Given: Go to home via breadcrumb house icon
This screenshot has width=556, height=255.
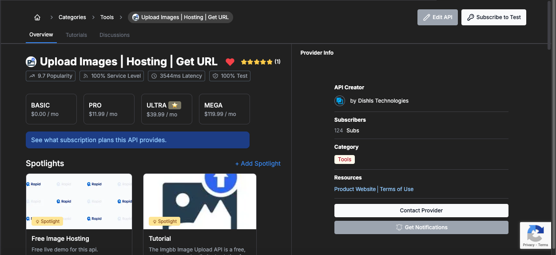Looking at the screenshot, I should click(37, 17).
